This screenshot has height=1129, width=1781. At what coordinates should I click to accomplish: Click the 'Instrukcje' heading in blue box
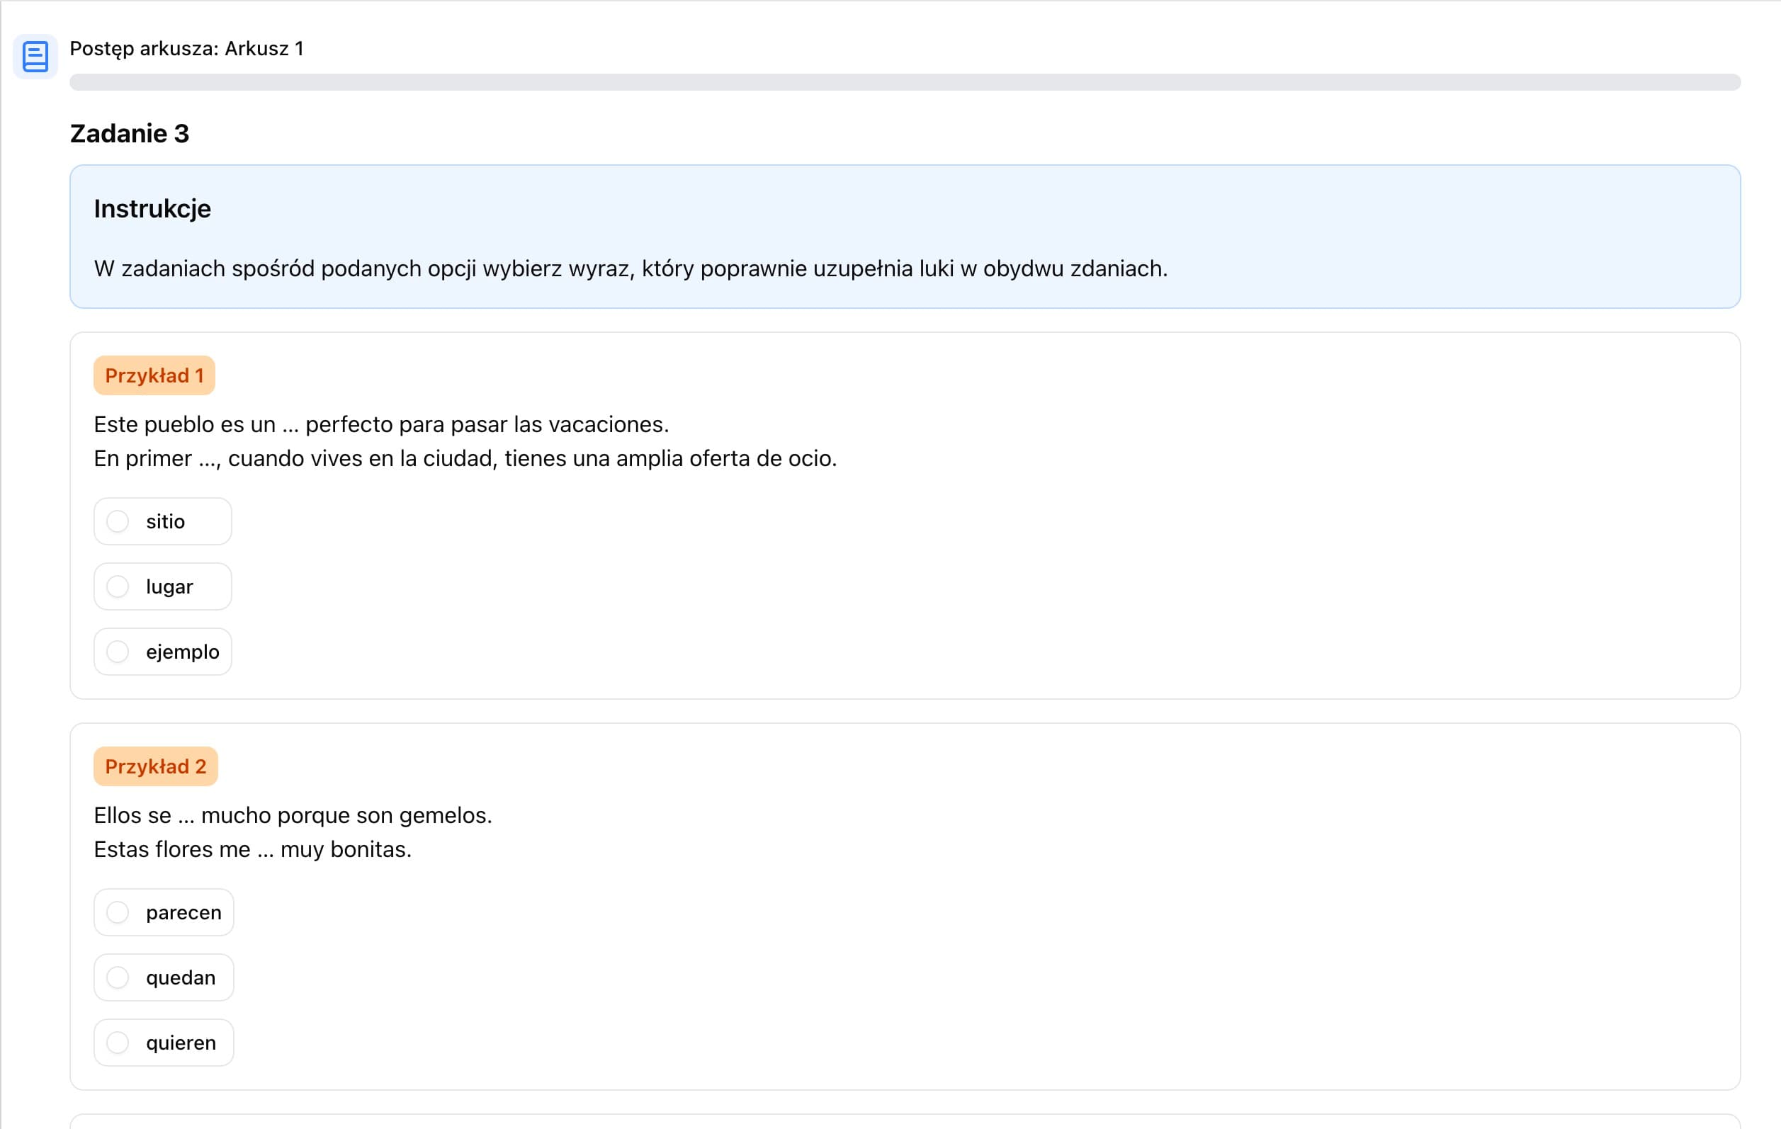click(152, 209)
